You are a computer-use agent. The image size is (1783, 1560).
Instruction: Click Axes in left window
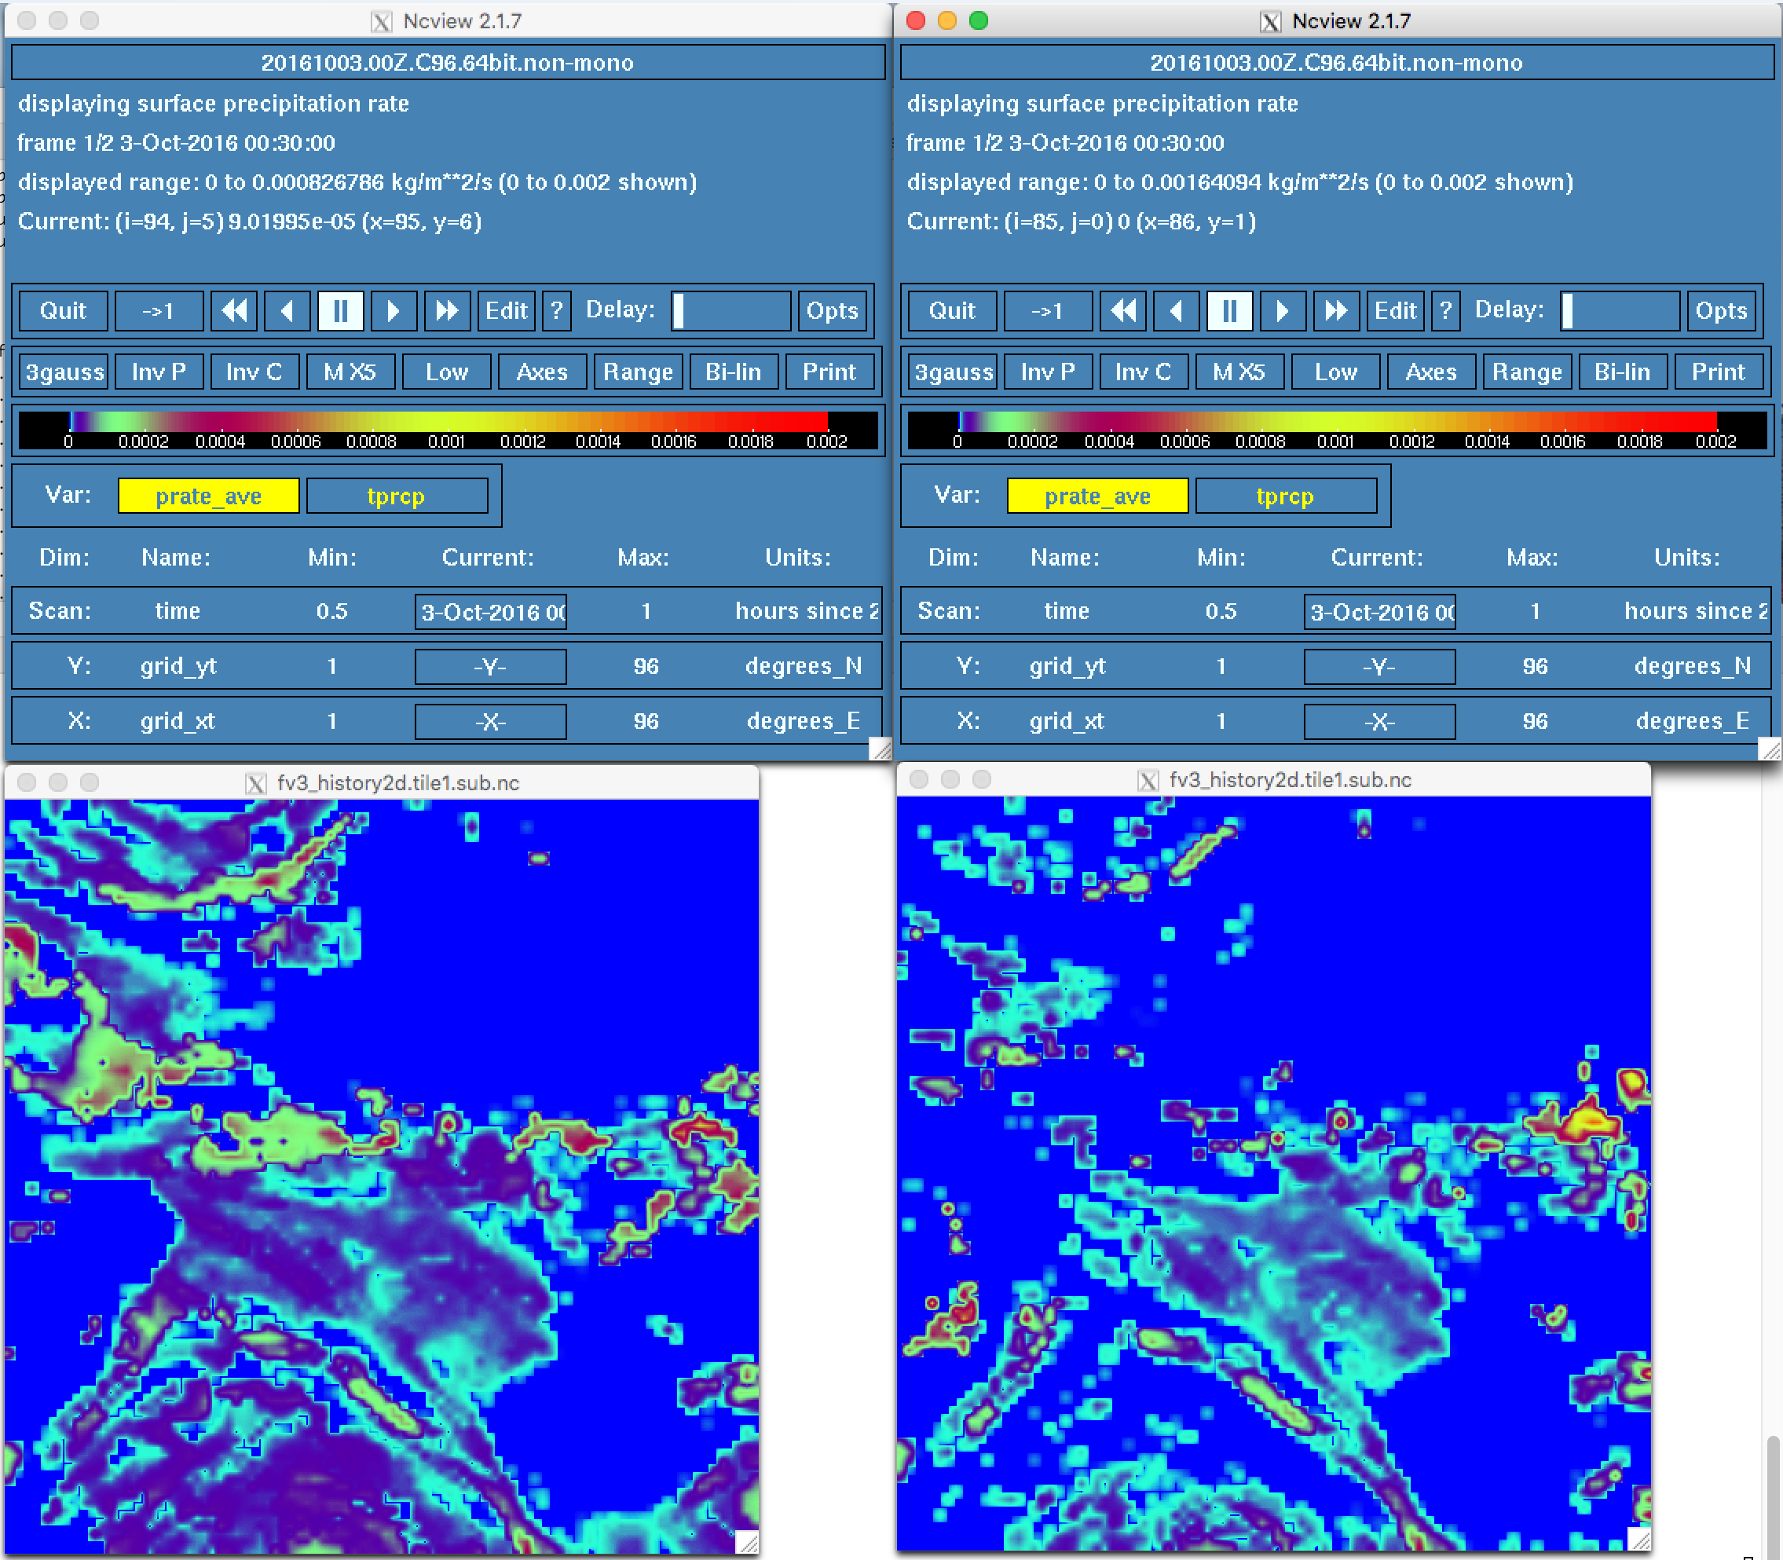click(x=541, y=372)
